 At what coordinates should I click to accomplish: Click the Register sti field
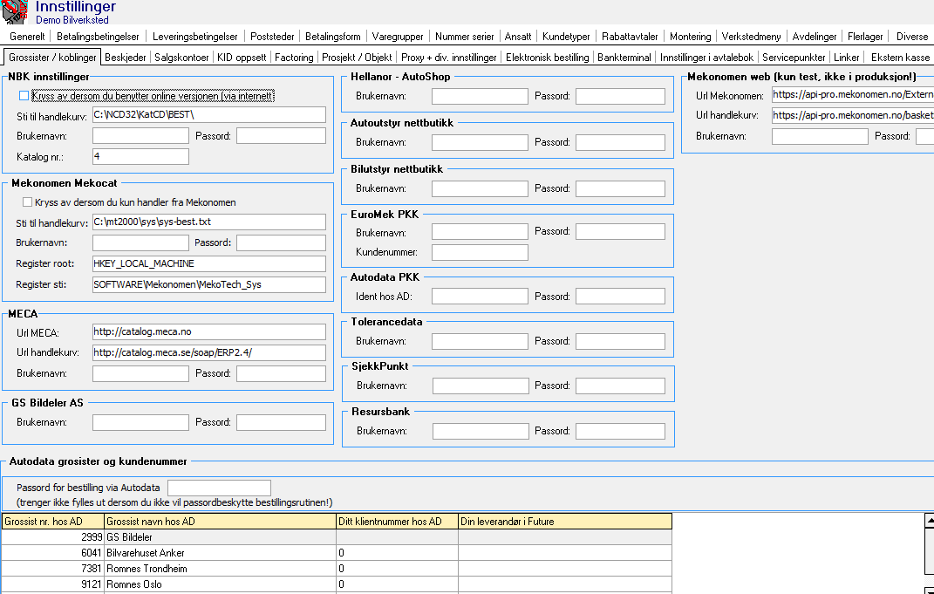tap(209, 284)
